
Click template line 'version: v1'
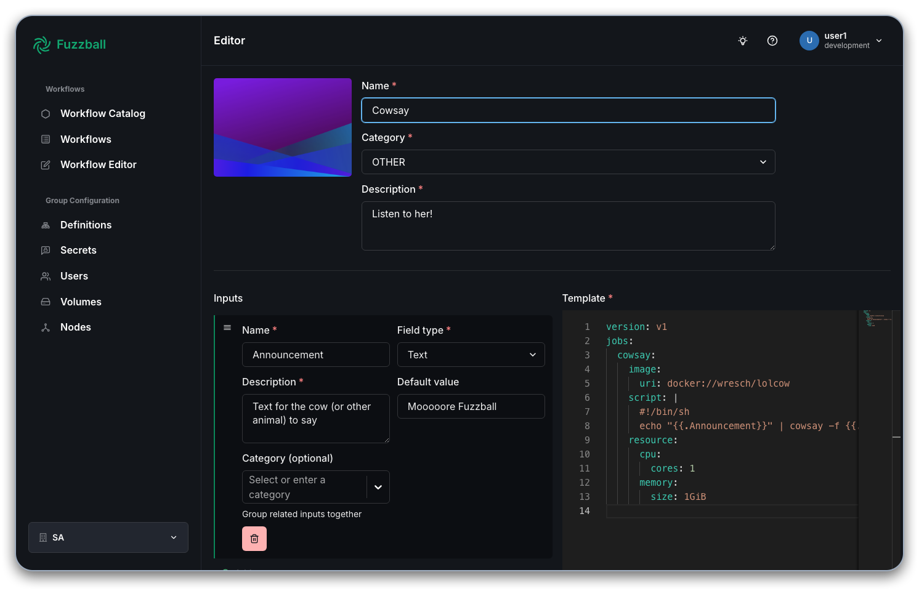pyautogui.click(x=636, y=327)
